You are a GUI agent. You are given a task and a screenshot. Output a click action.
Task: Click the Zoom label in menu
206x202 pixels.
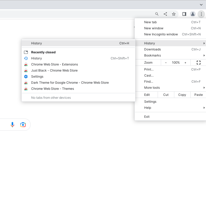[x=148, y=63]
